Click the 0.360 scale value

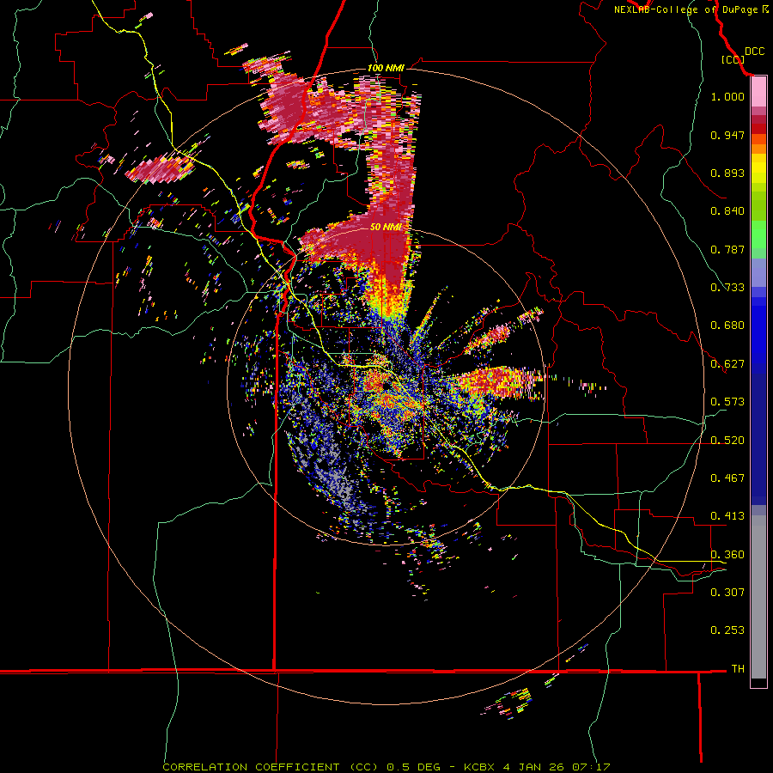[727, 555]
